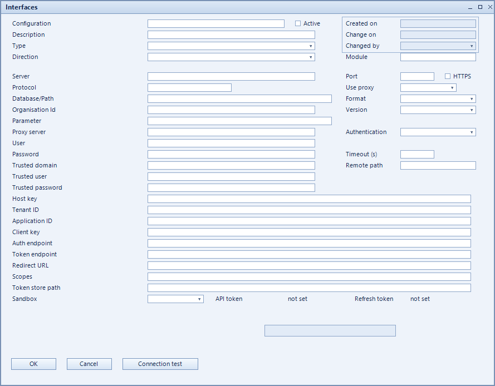Click the Module input field
This screenshot has width=495, height=386.
[438, 57]
